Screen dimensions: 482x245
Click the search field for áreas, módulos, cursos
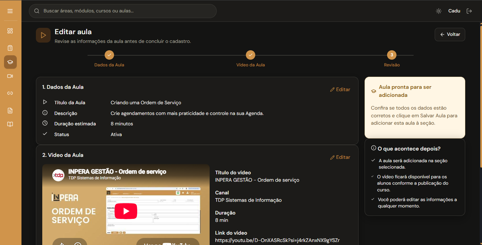(123, 11)
